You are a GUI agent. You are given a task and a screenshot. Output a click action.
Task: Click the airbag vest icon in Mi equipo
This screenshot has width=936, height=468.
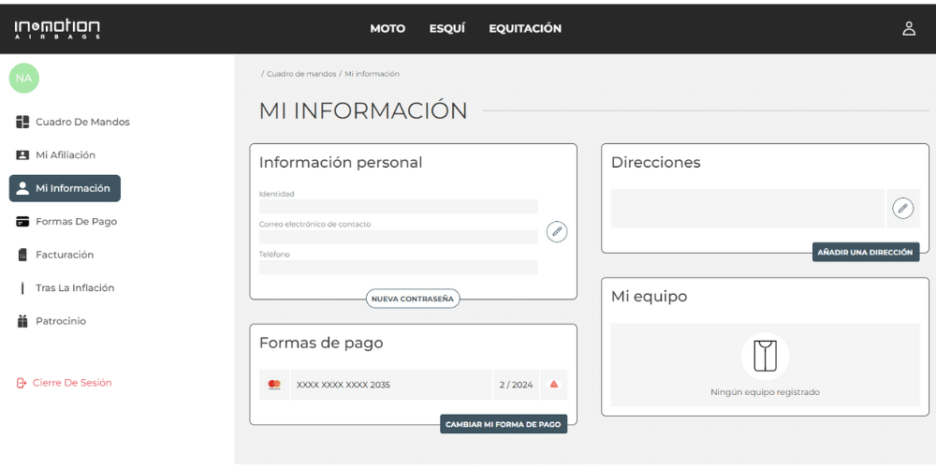[x=765, y=356]
